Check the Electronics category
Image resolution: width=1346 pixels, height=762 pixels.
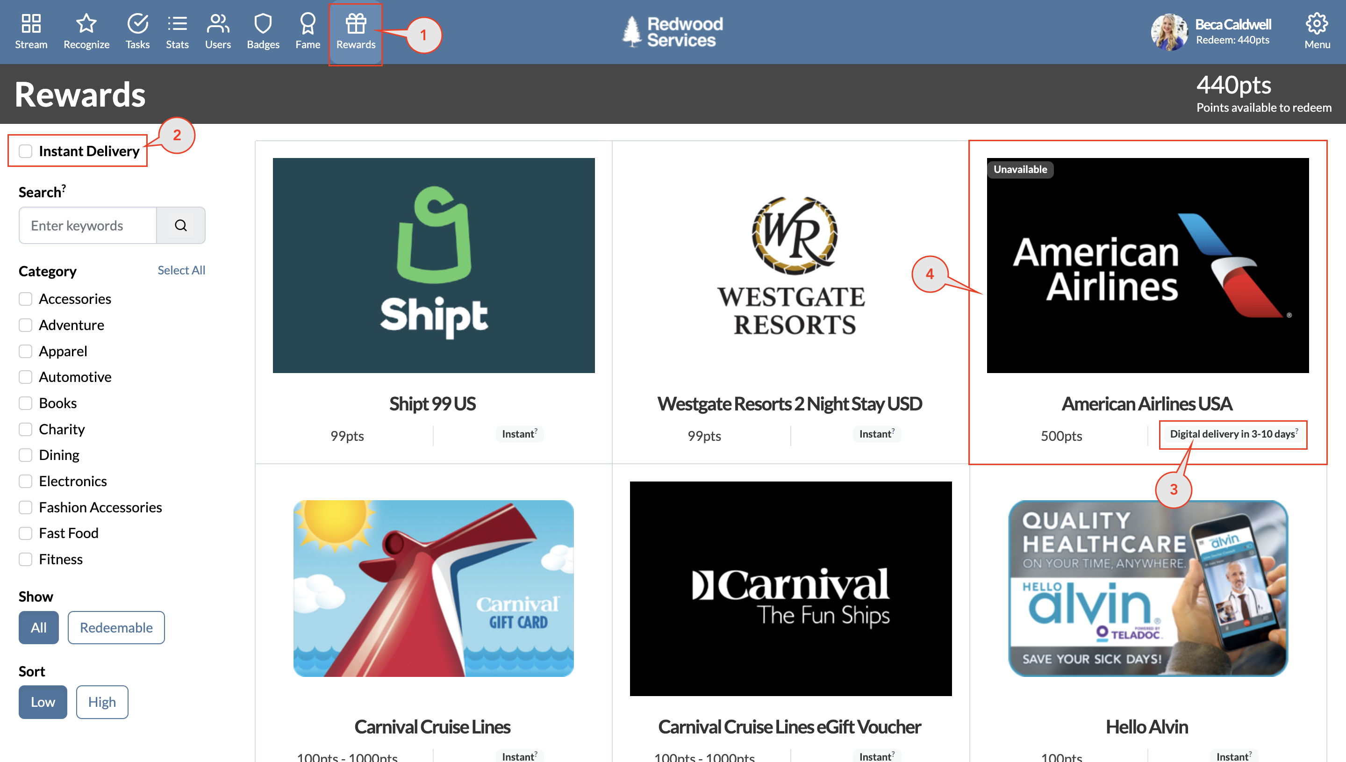25,481
